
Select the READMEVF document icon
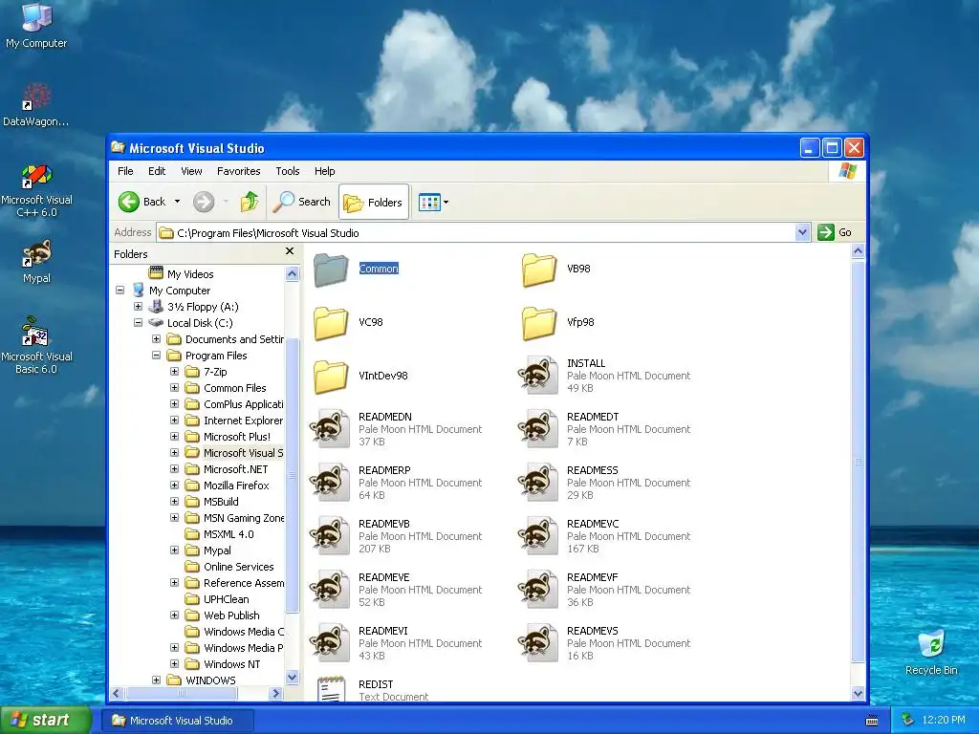[x=538, y=590]
